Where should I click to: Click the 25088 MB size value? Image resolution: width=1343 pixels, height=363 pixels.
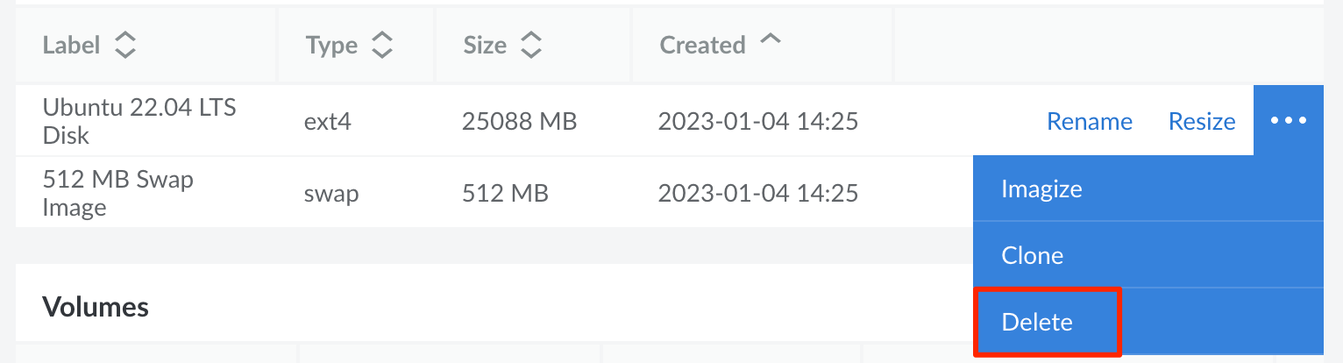pos(519,121)
